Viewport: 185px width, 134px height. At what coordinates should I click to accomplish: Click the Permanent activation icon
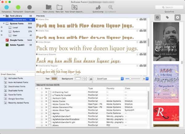(18, 7)
